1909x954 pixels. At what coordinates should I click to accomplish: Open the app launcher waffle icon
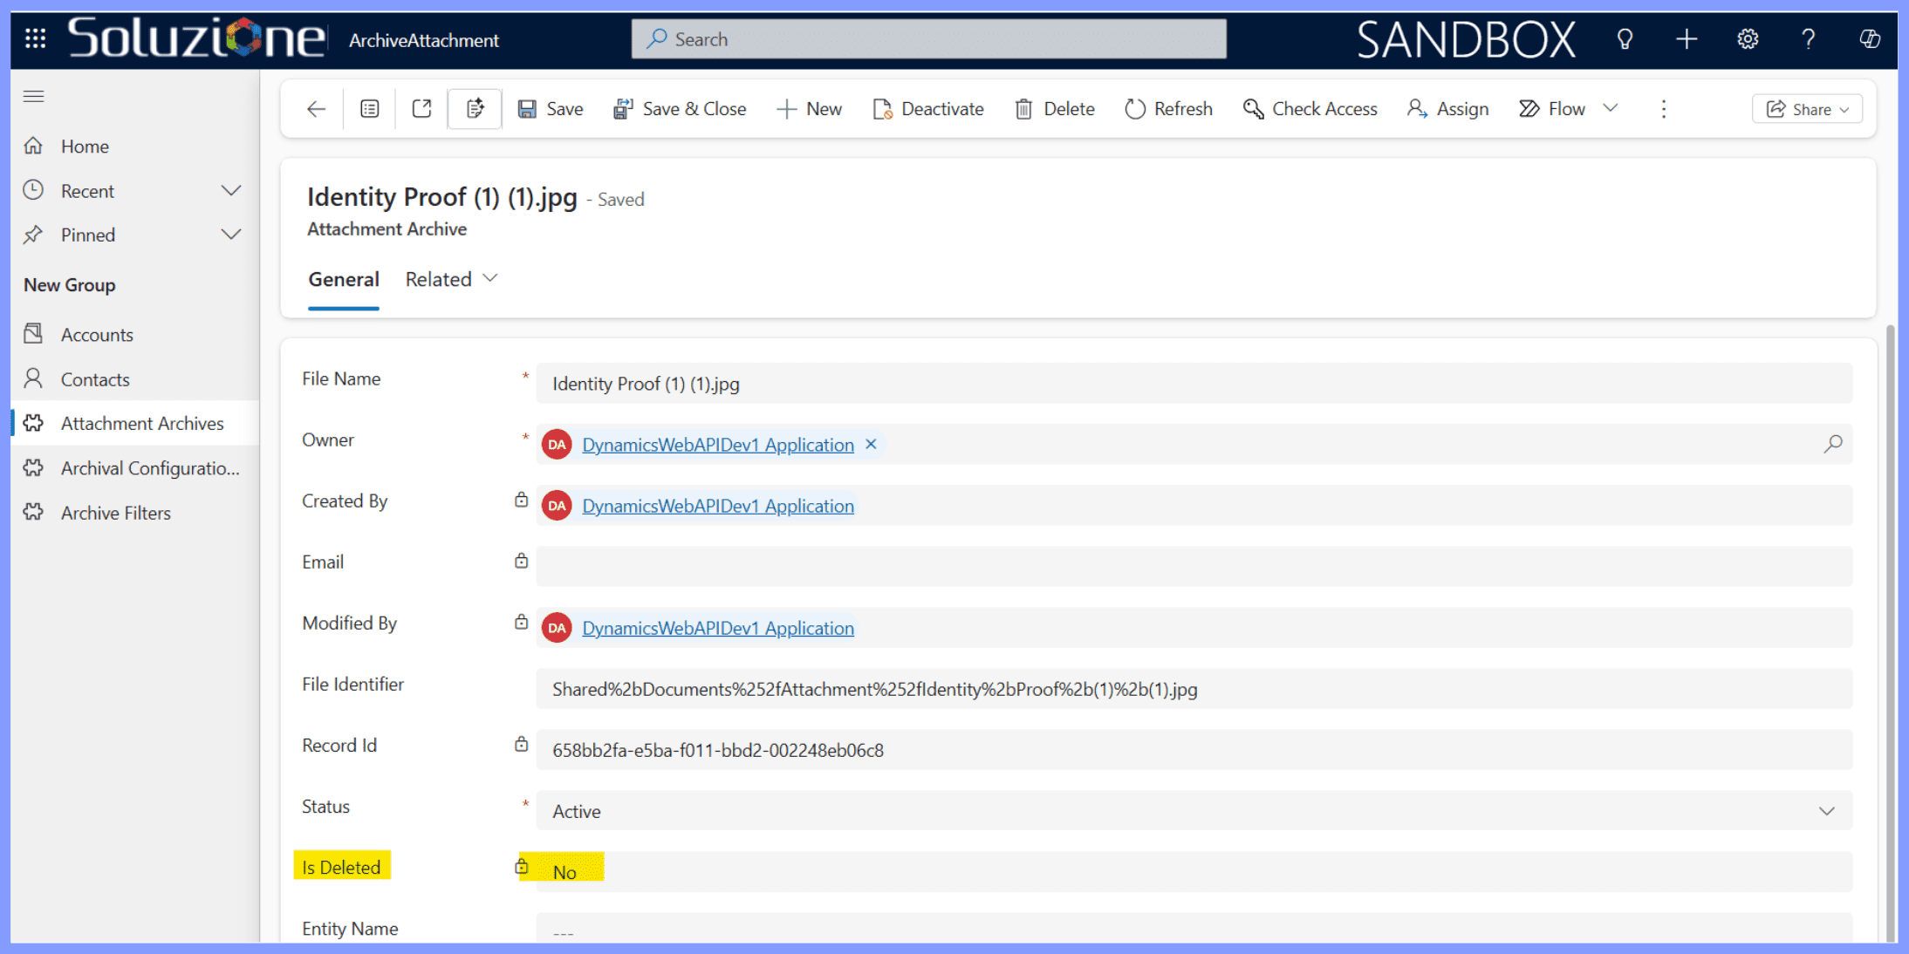pyautogui.click(x=35, y=39)
